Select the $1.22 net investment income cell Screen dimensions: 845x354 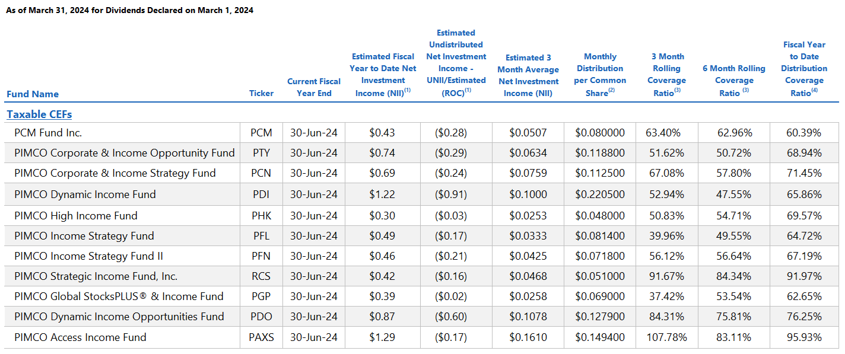[x=382, y=194]
